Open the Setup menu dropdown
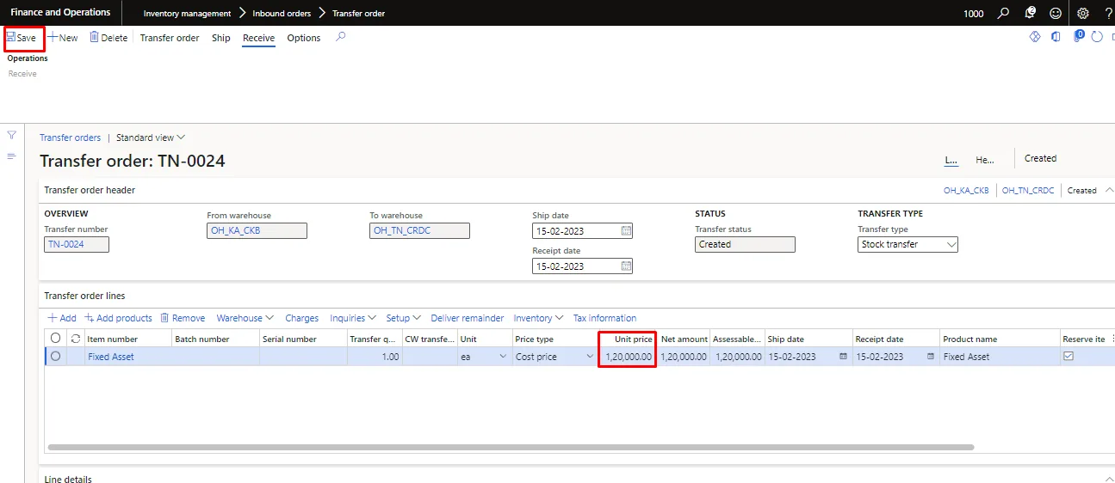 tap(403, 318)
